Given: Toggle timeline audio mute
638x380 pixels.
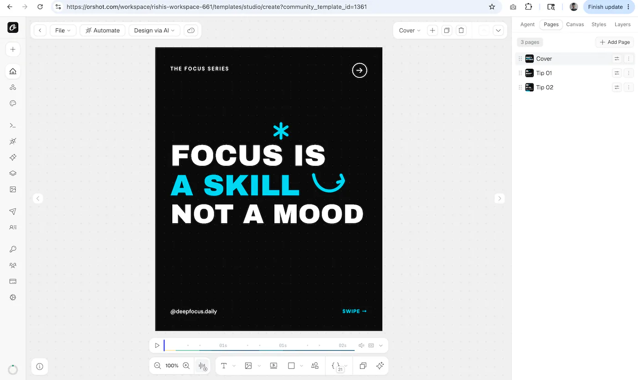Looking at the screenshot, I should [x=361, y=345].
